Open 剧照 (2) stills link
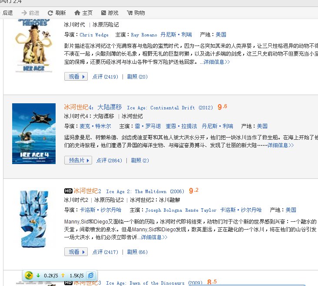 [x=140, y=161]
